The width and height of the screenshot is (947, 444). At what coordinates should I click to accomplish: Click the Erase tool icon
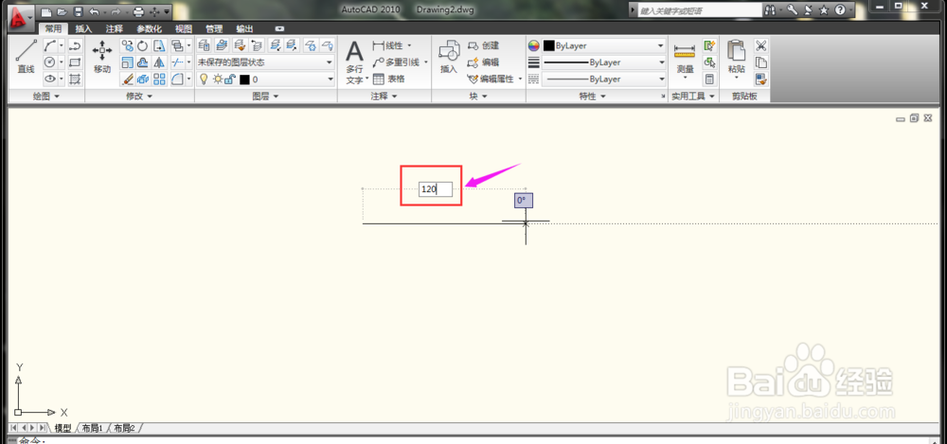[x=128, y=80]
